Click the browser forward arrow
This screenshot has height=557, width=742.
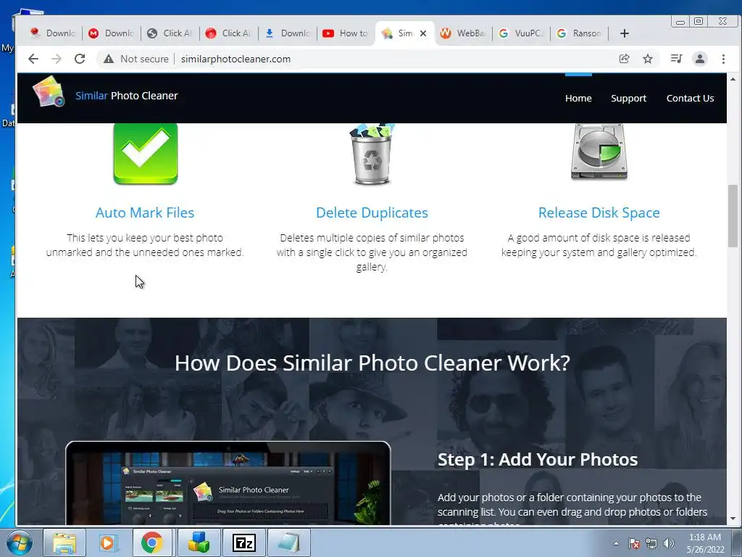click(x=57, y=59)
